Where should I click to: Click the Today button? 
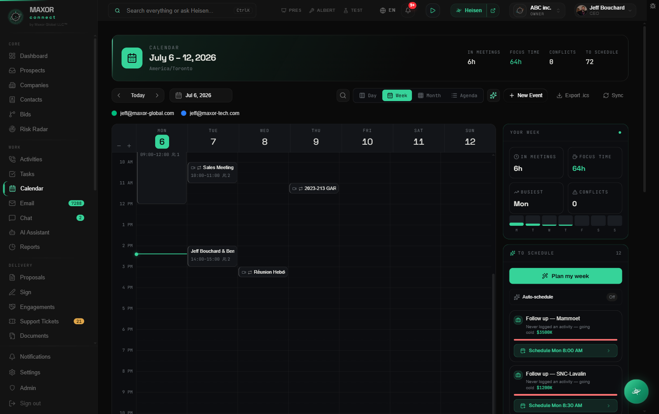(x=138, y=95)
